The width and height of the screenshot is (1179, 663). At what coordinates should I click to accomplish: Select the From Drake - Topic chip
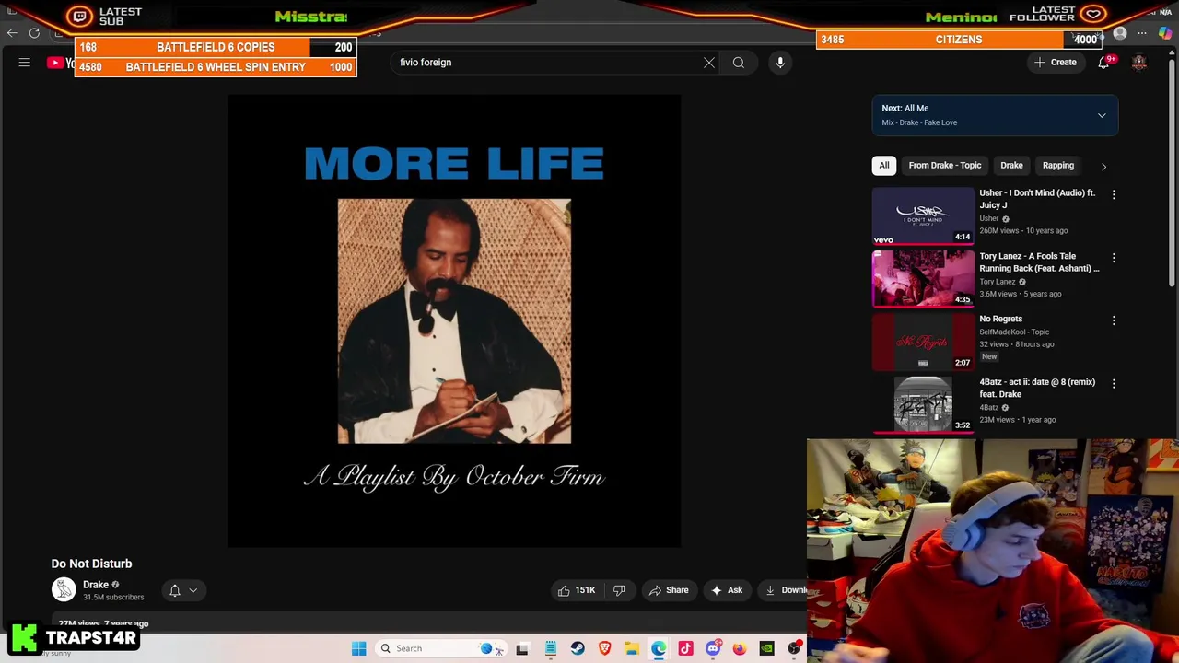click(945, 166)
